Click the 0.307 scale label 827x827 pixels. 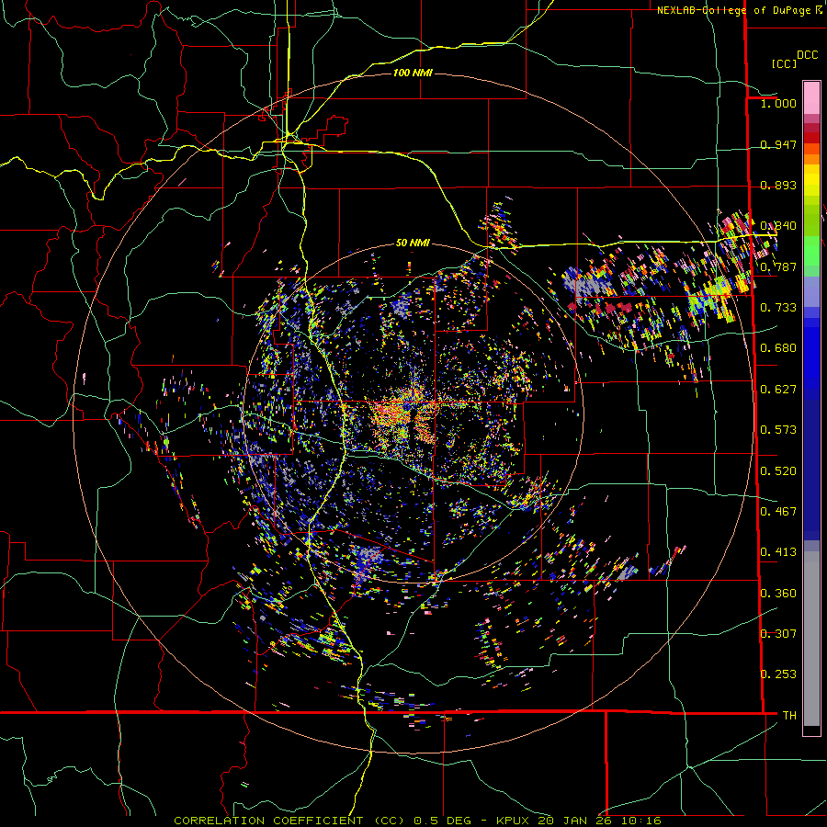tap(778, 634)
